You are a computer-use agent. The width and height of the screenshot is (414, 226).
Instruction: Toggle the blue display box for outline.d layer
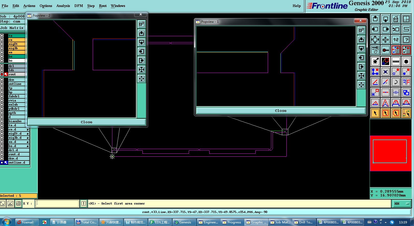coord(2,163)
